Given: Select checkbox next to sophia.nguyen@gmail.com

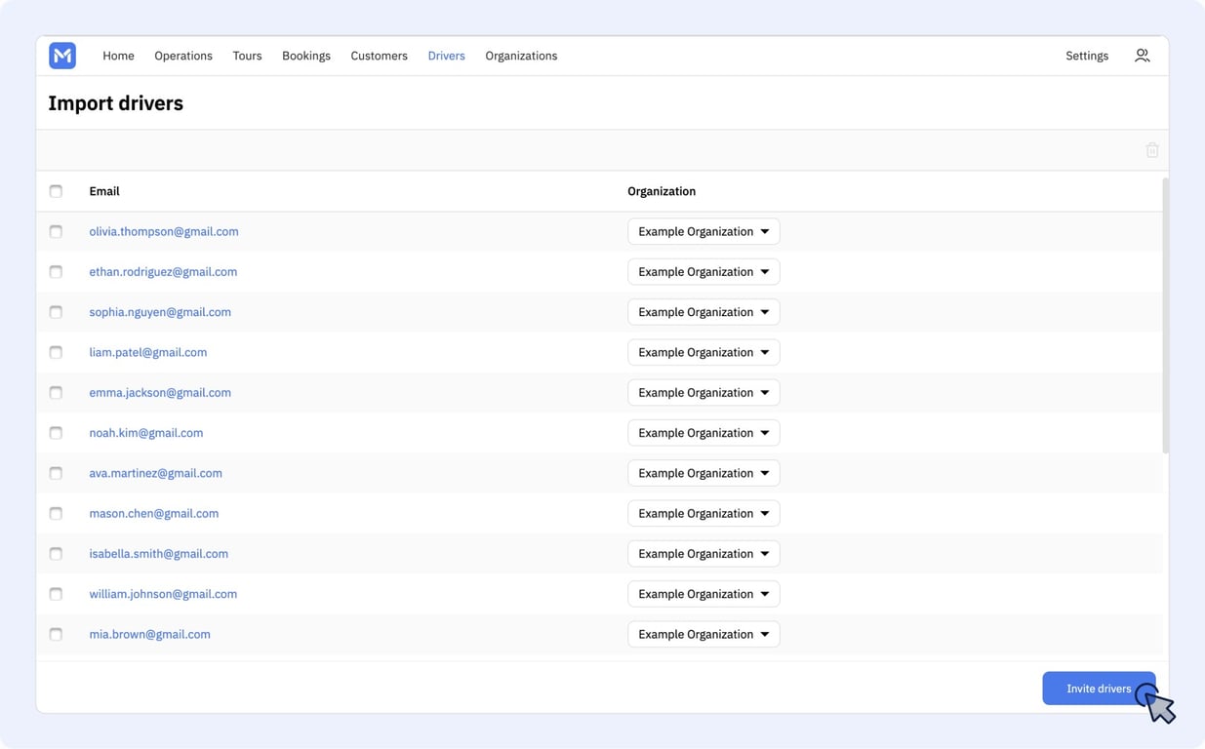Looking at the screenshot, I should point(56,312).
